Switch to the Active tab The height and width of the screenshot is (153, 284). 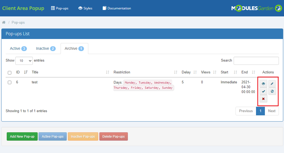coord(18,48)
